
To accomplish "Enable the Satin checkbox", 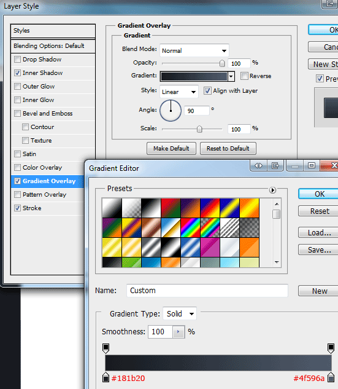I will [17, 154].
